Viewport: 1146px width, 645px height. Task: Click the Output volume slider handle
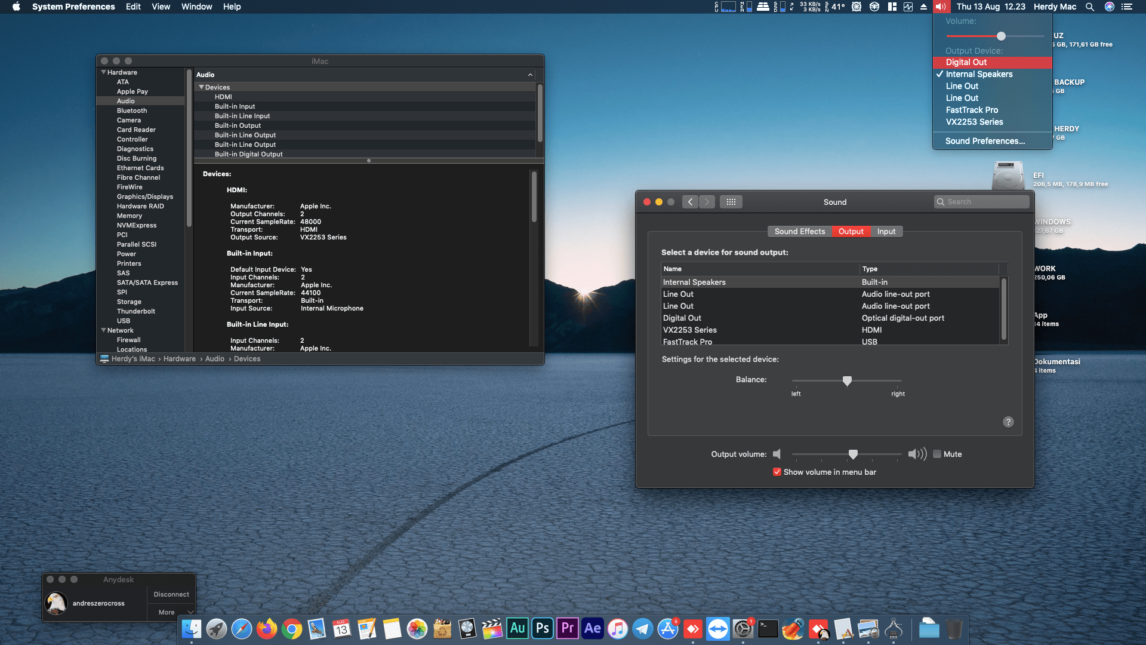(853, 454)
